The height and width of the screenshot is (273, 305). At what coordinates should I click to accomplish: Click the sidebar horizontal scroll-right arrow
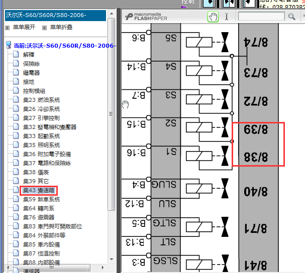[103, 267]
